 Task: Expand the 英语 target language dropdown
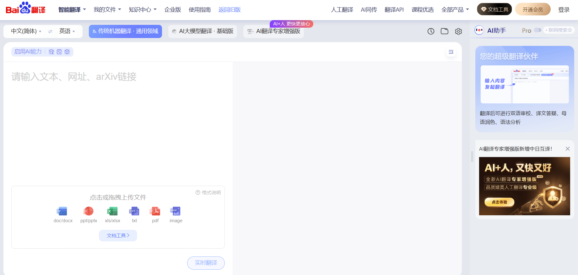[x=67, y=31]
